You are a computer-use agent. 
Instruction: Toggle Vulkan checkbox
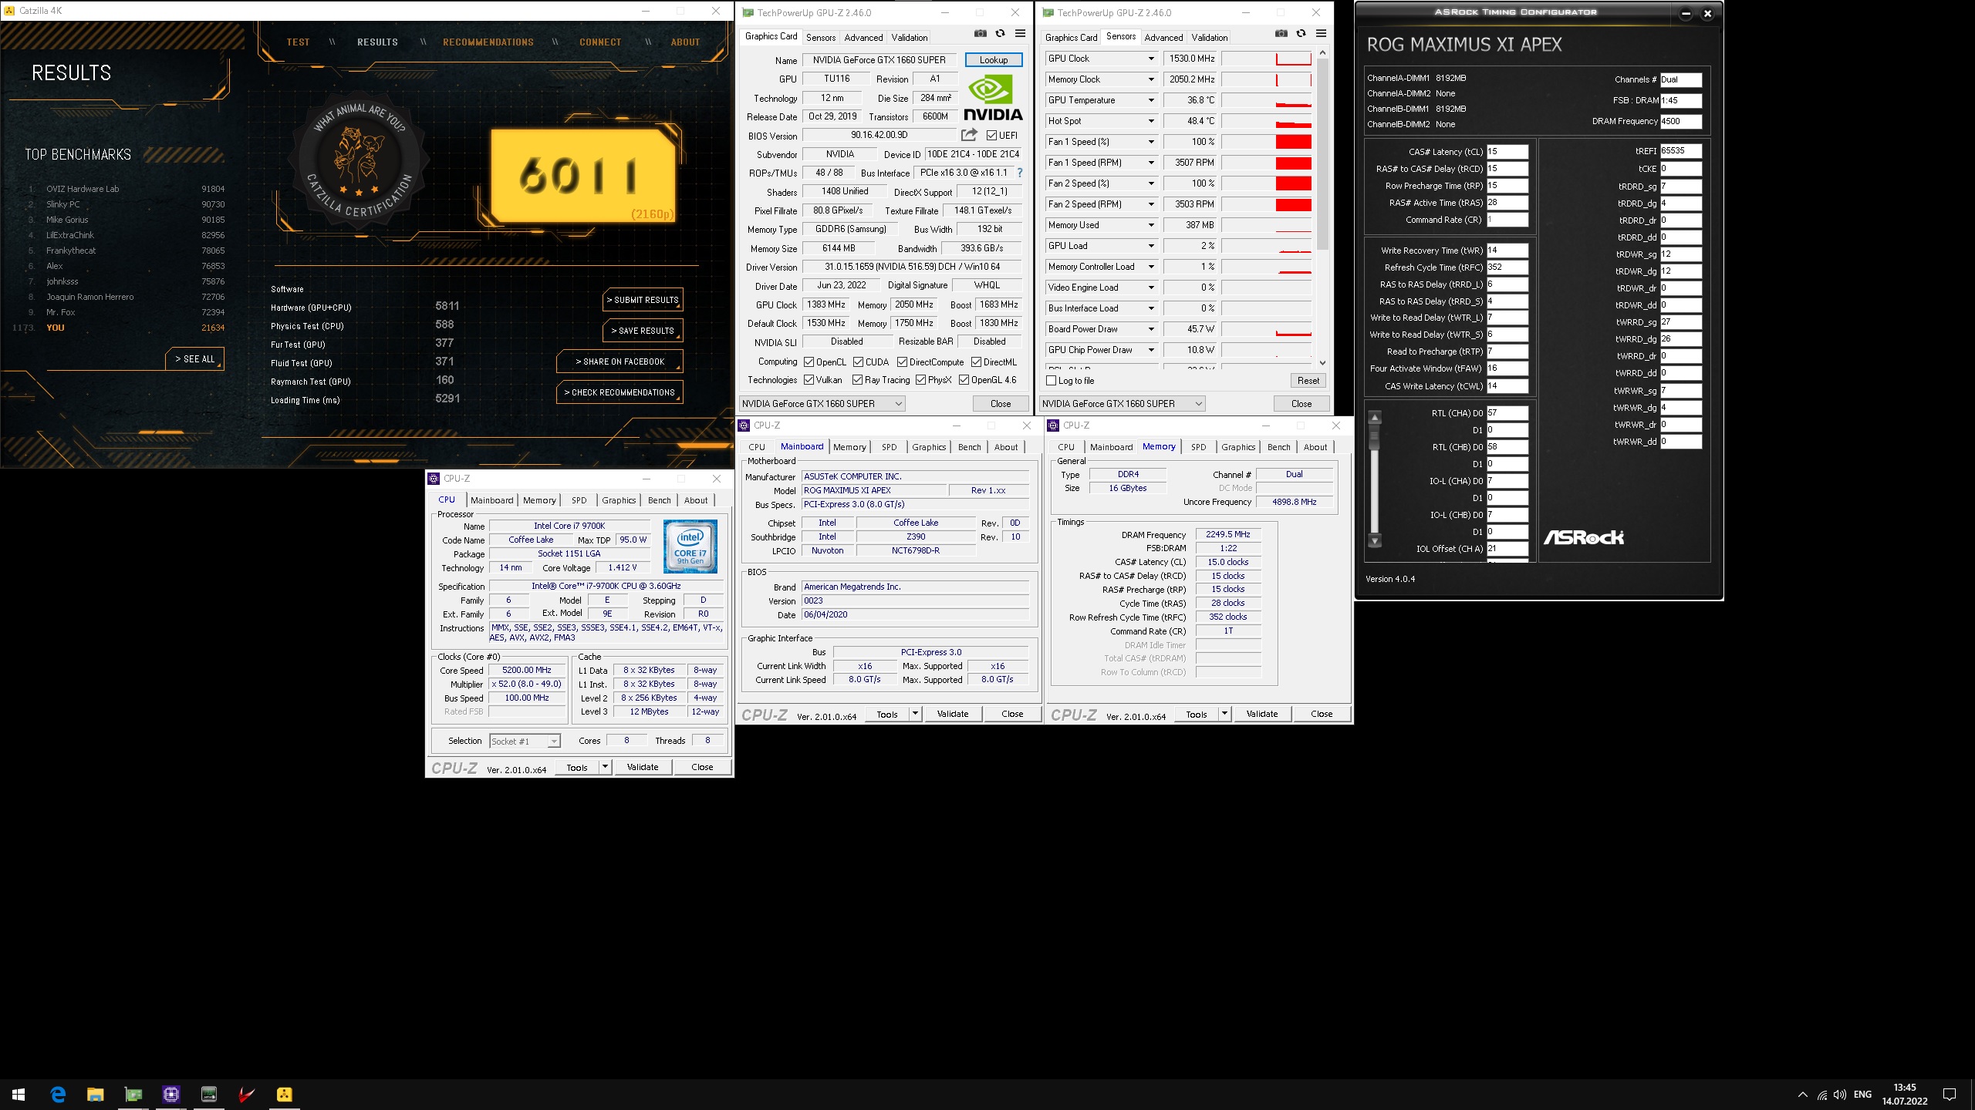click(x=809, y=380)
